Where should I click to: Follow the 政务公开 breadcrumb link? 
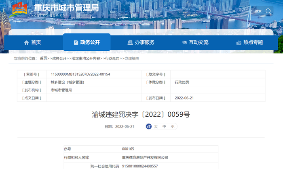click(x=59, y=58)
